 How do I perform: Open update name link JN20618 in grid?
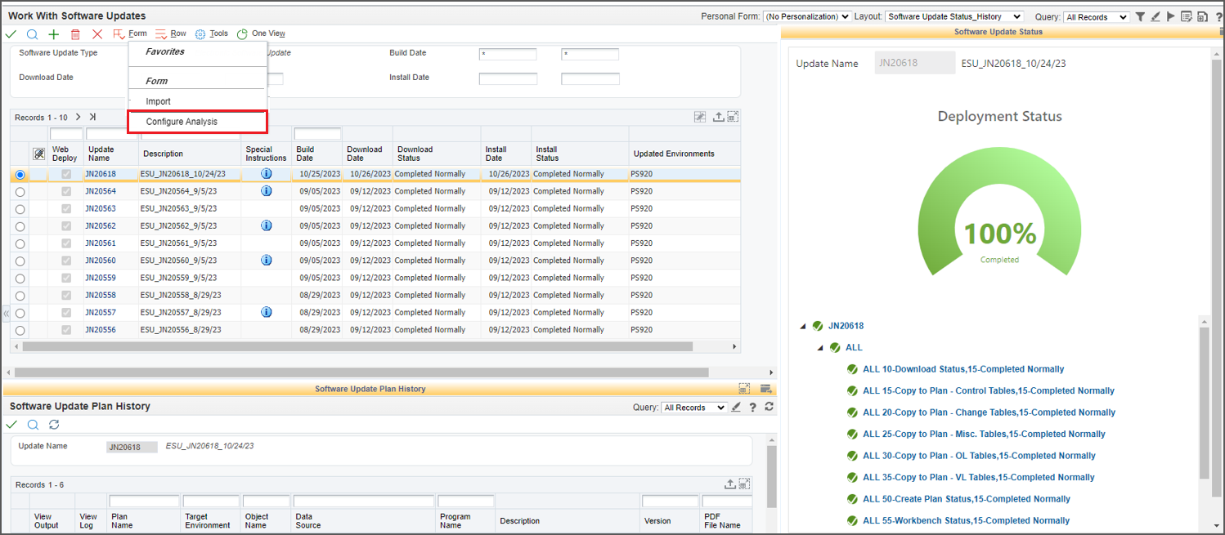click(101, 174)
